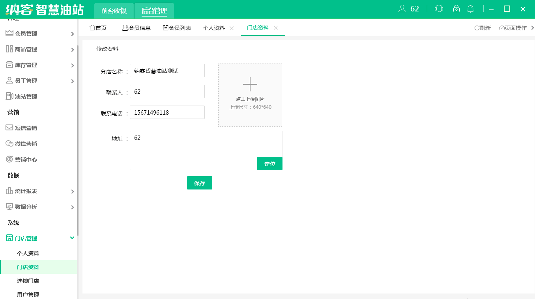Expand the 统计报表 submenu
Viewport: 535px width, 299px height.
coord(72,191)
